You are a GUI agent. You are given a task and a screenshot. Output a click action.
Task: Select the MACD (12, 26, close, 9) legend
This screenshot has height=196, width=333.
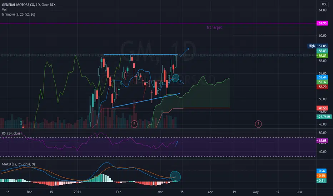point(18,164)
